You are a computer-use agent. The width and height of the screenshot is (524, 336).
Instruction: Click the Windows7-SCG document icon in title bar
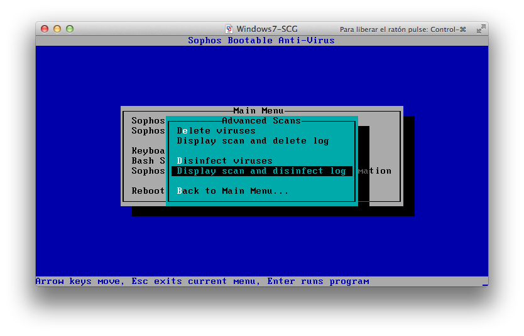click(229, 29)
